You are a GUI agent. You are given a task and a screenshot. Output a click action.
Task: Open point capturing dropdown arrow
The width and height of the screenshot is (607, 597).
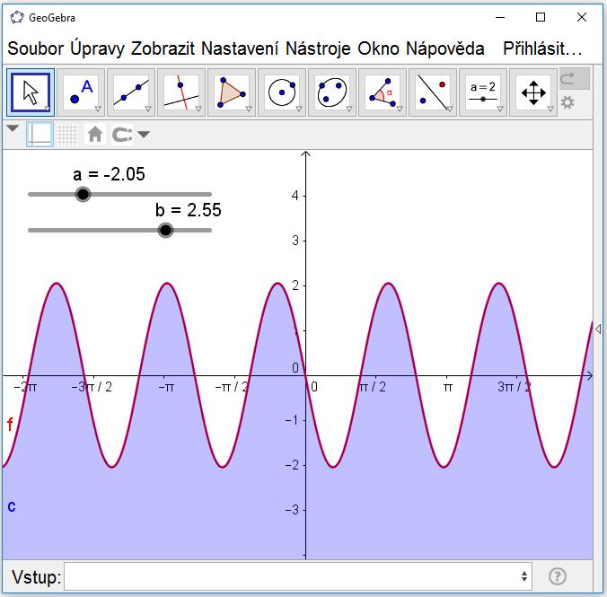coord(144,135)
